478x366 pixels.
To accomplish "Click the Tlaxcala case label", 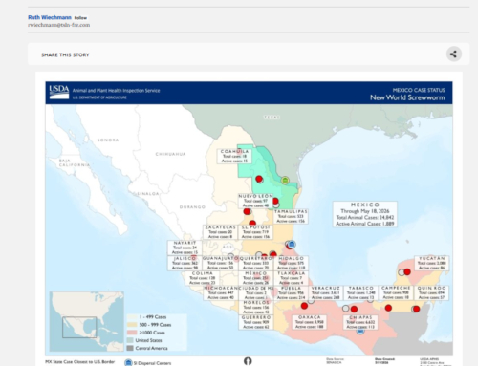I will coord(292,278).
